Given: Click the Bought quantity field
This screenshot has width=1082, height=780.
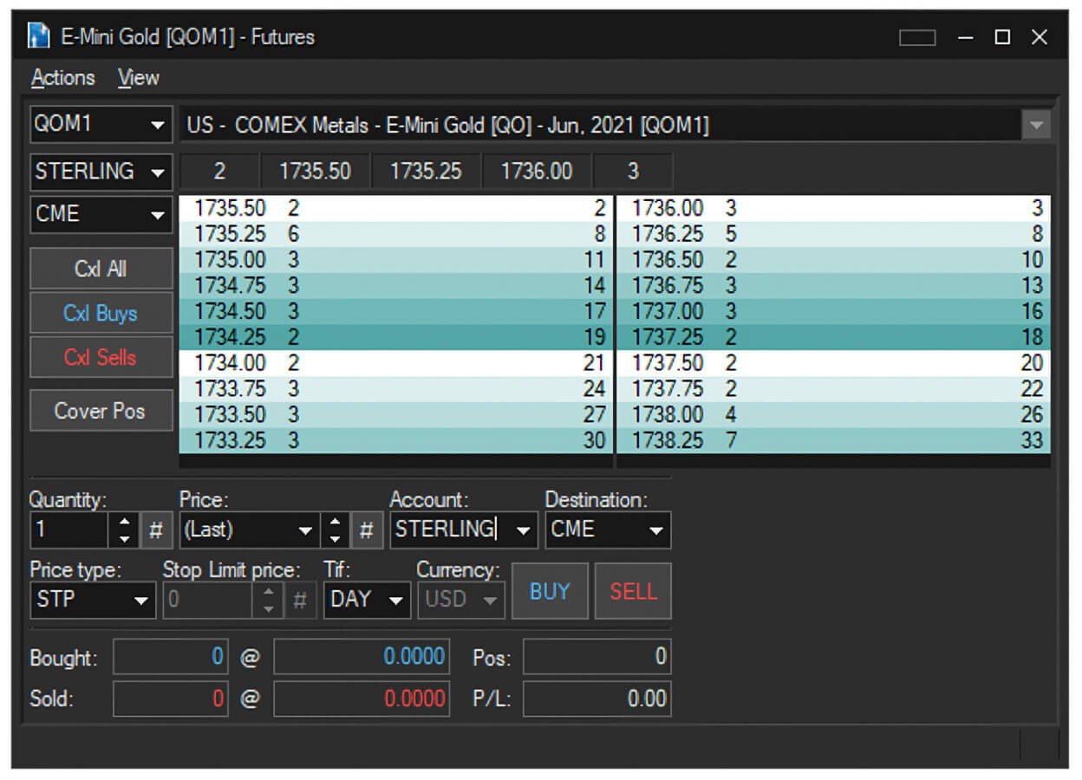Looking at the screenshot, I should point(171,657).
